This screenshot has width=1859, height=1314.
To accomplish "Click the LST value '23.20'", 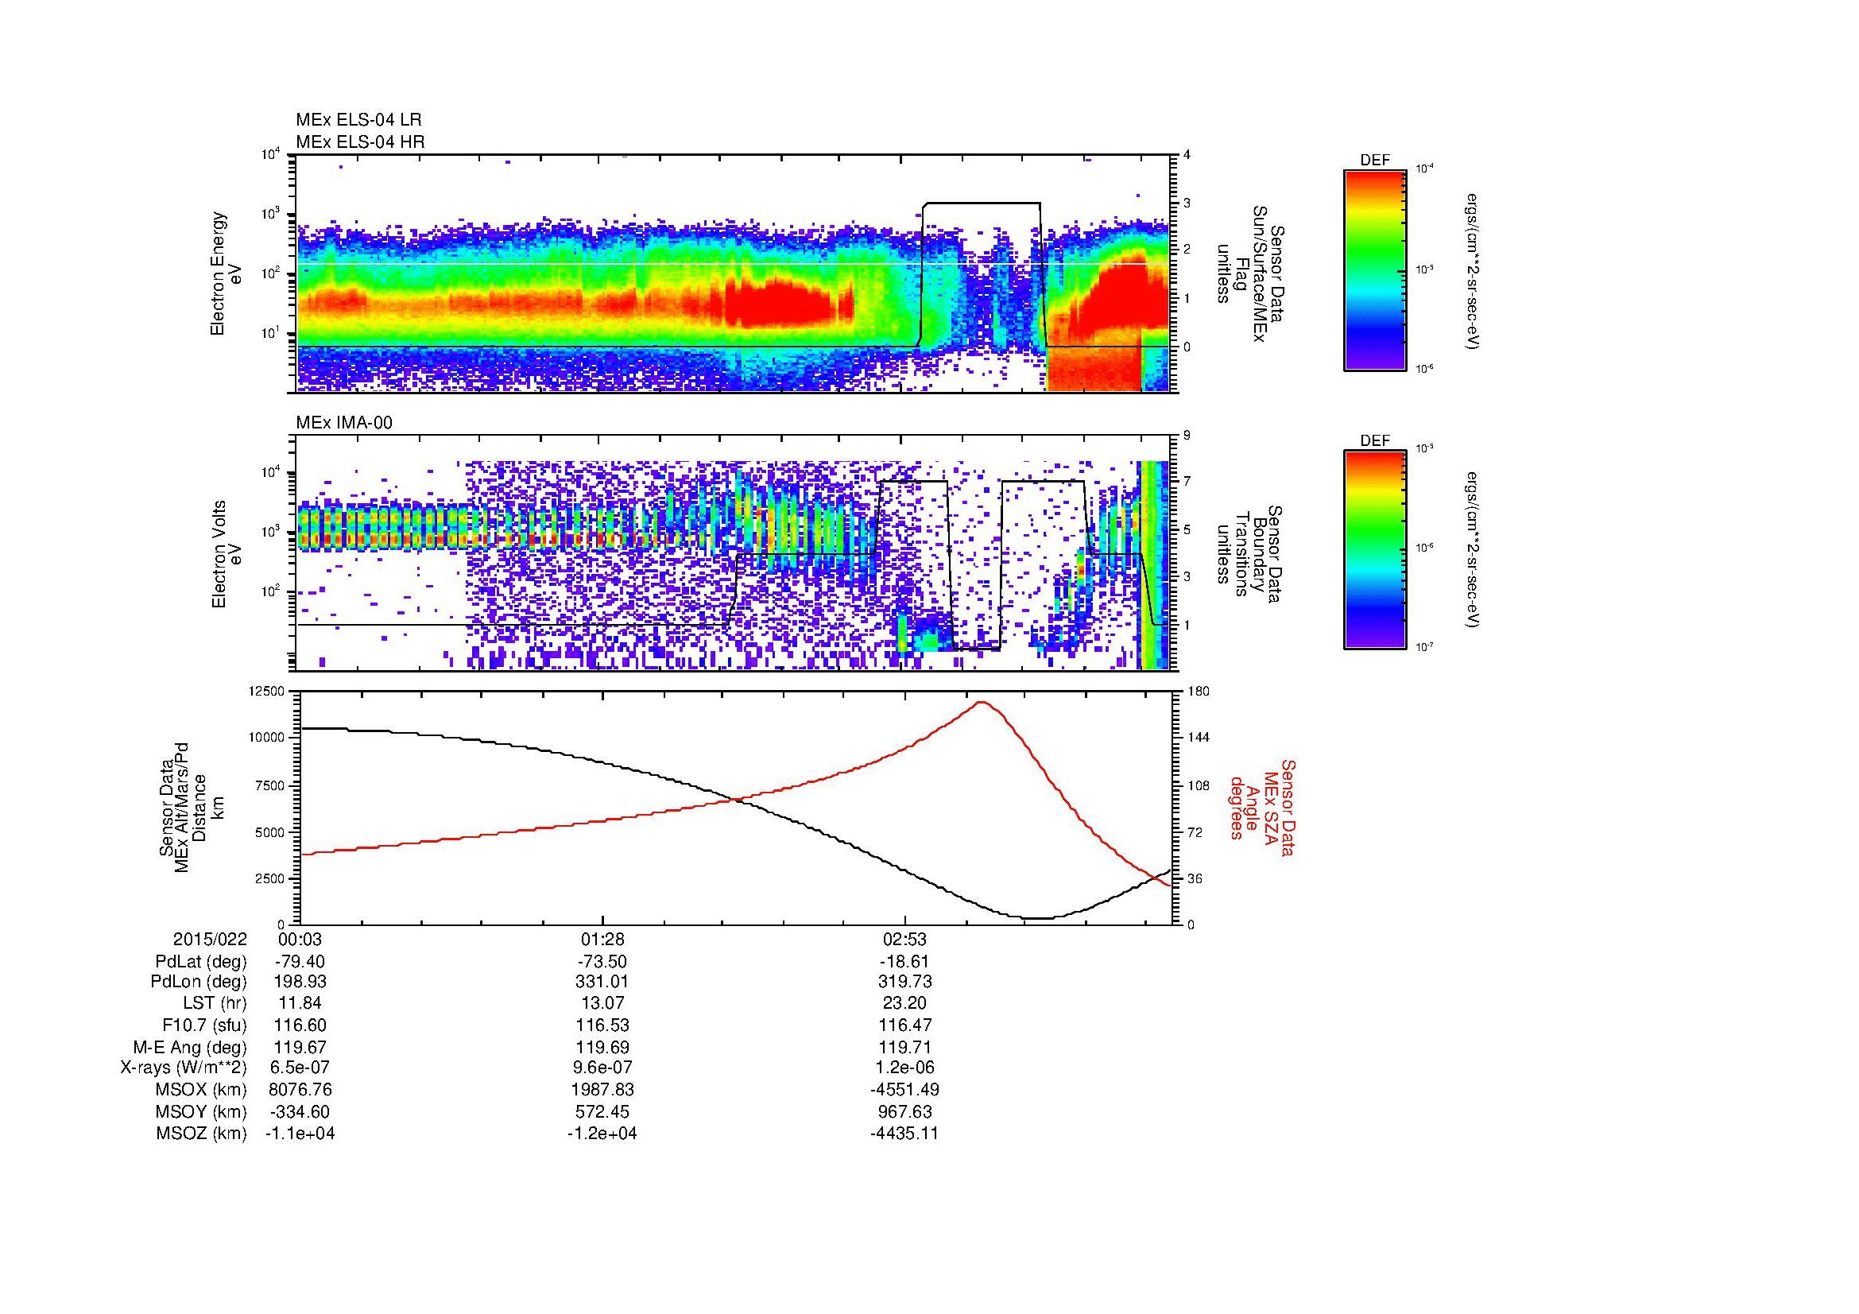I will pos(904,1004).
